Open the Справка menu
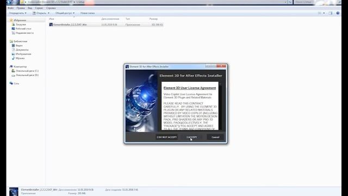 (x=51, y=8)
